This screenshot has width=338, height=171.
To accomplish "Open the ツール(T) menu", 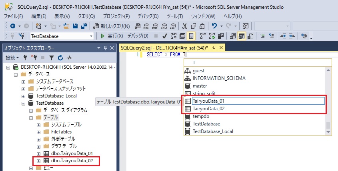I will [x=175, y=16].
